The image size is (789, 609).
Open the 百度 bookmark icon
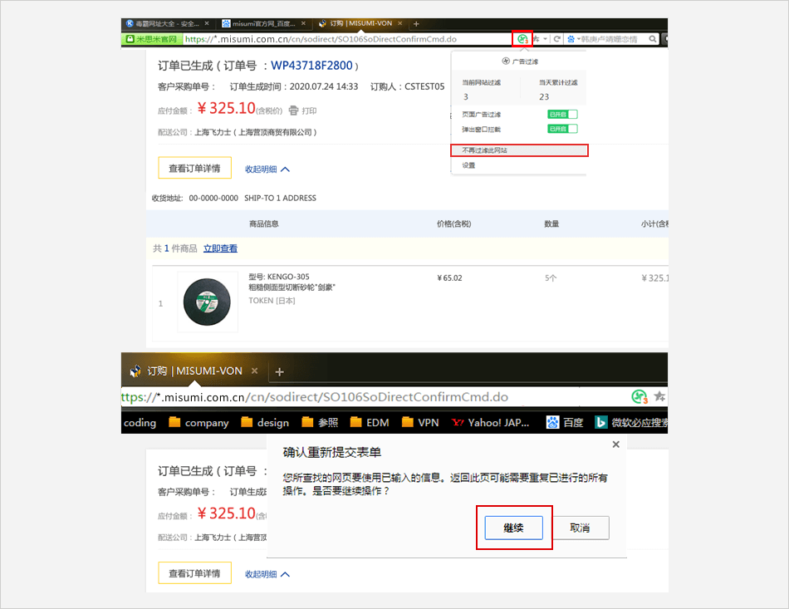click(553, 422)
